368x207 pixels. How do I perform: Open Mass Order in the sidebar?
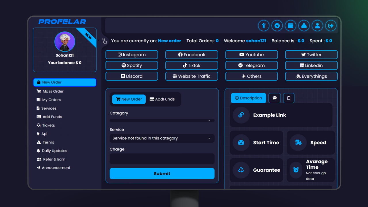[x=50, y=91]
